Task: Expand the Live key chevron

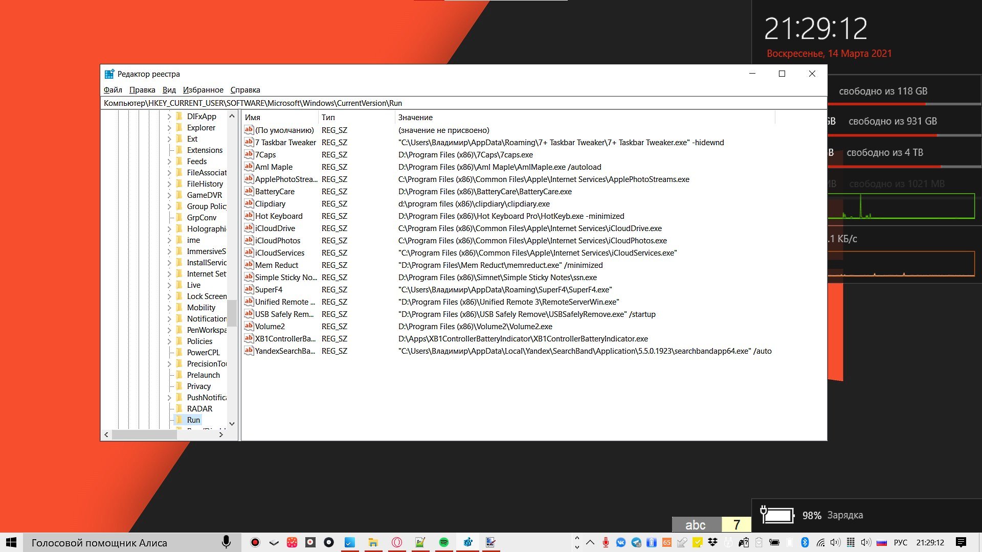Action: click(x=169, y=285)
